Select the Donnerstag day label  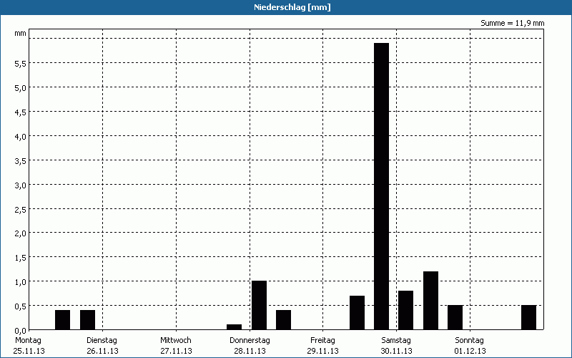[250, 341]
